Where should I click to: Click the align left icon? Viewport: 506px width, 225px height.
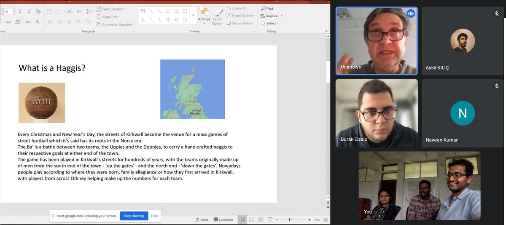50,21
